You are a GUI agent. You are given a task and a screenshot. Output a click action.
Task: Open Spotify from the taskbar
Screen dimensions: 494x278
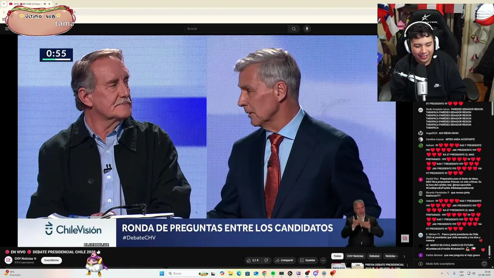(x=273, y=273)
